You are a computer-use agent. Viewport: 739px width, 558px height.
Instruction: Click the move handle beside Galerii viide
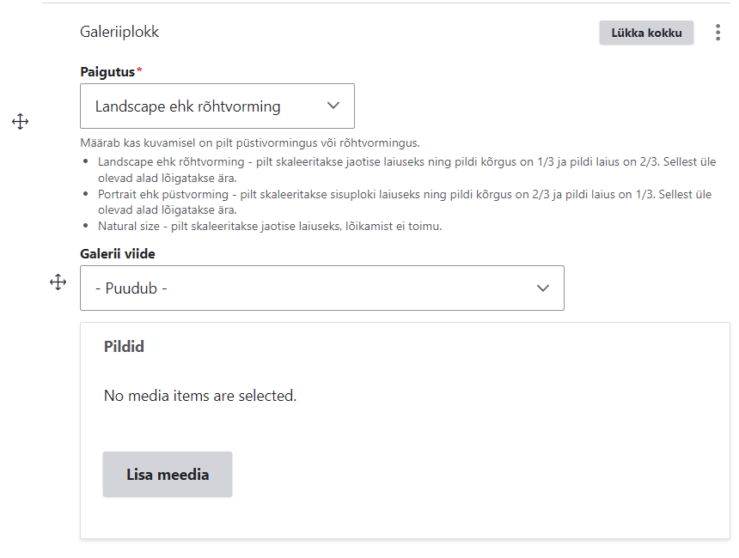[58, 282]
